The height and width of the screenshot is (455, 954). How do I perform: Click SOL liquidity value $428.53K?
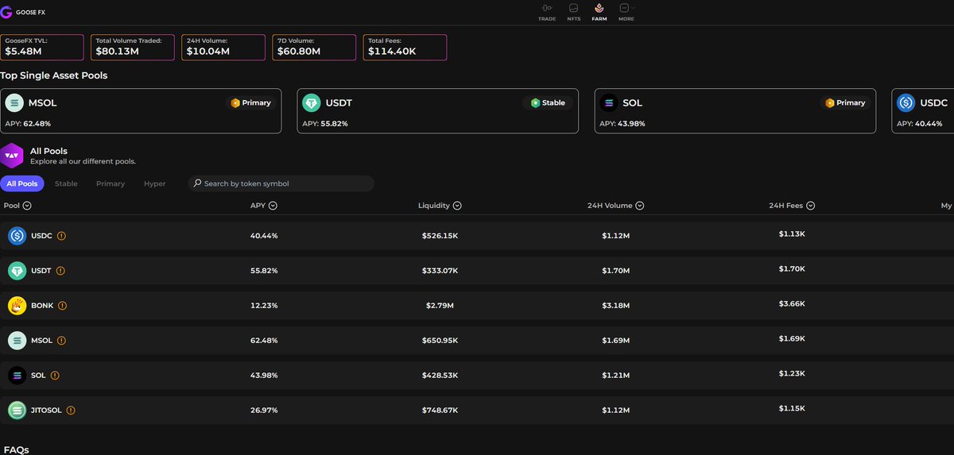click(x=440, y=376)
